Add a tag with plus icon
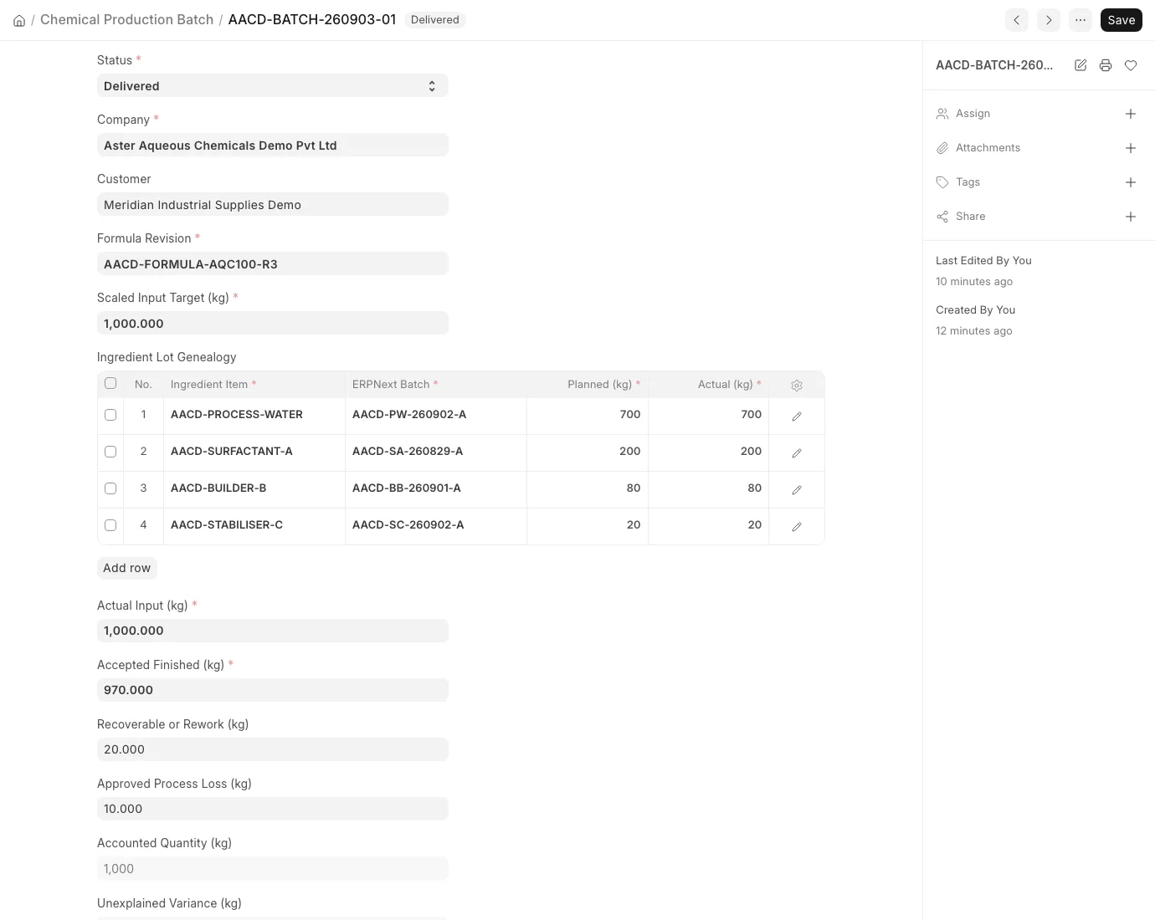This screenshot has width=1155, height=920. pos(1131,182)
